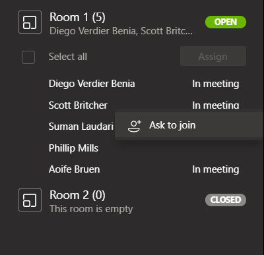Click the grey CLOSED status badge
264x255 pixels.
point(226,200)
